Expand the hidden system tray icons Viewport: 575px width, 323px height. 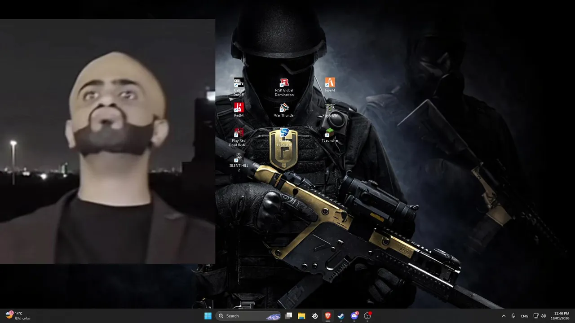click(503, 316)
